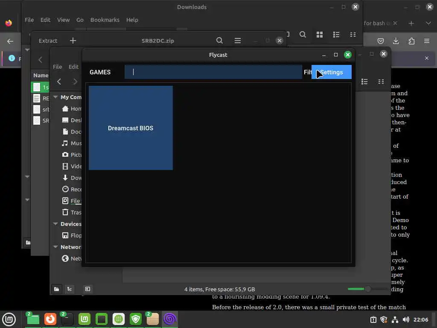Go back in the file manager toolbar
Screen dimensions: 437x328
(x=59, y=82)
